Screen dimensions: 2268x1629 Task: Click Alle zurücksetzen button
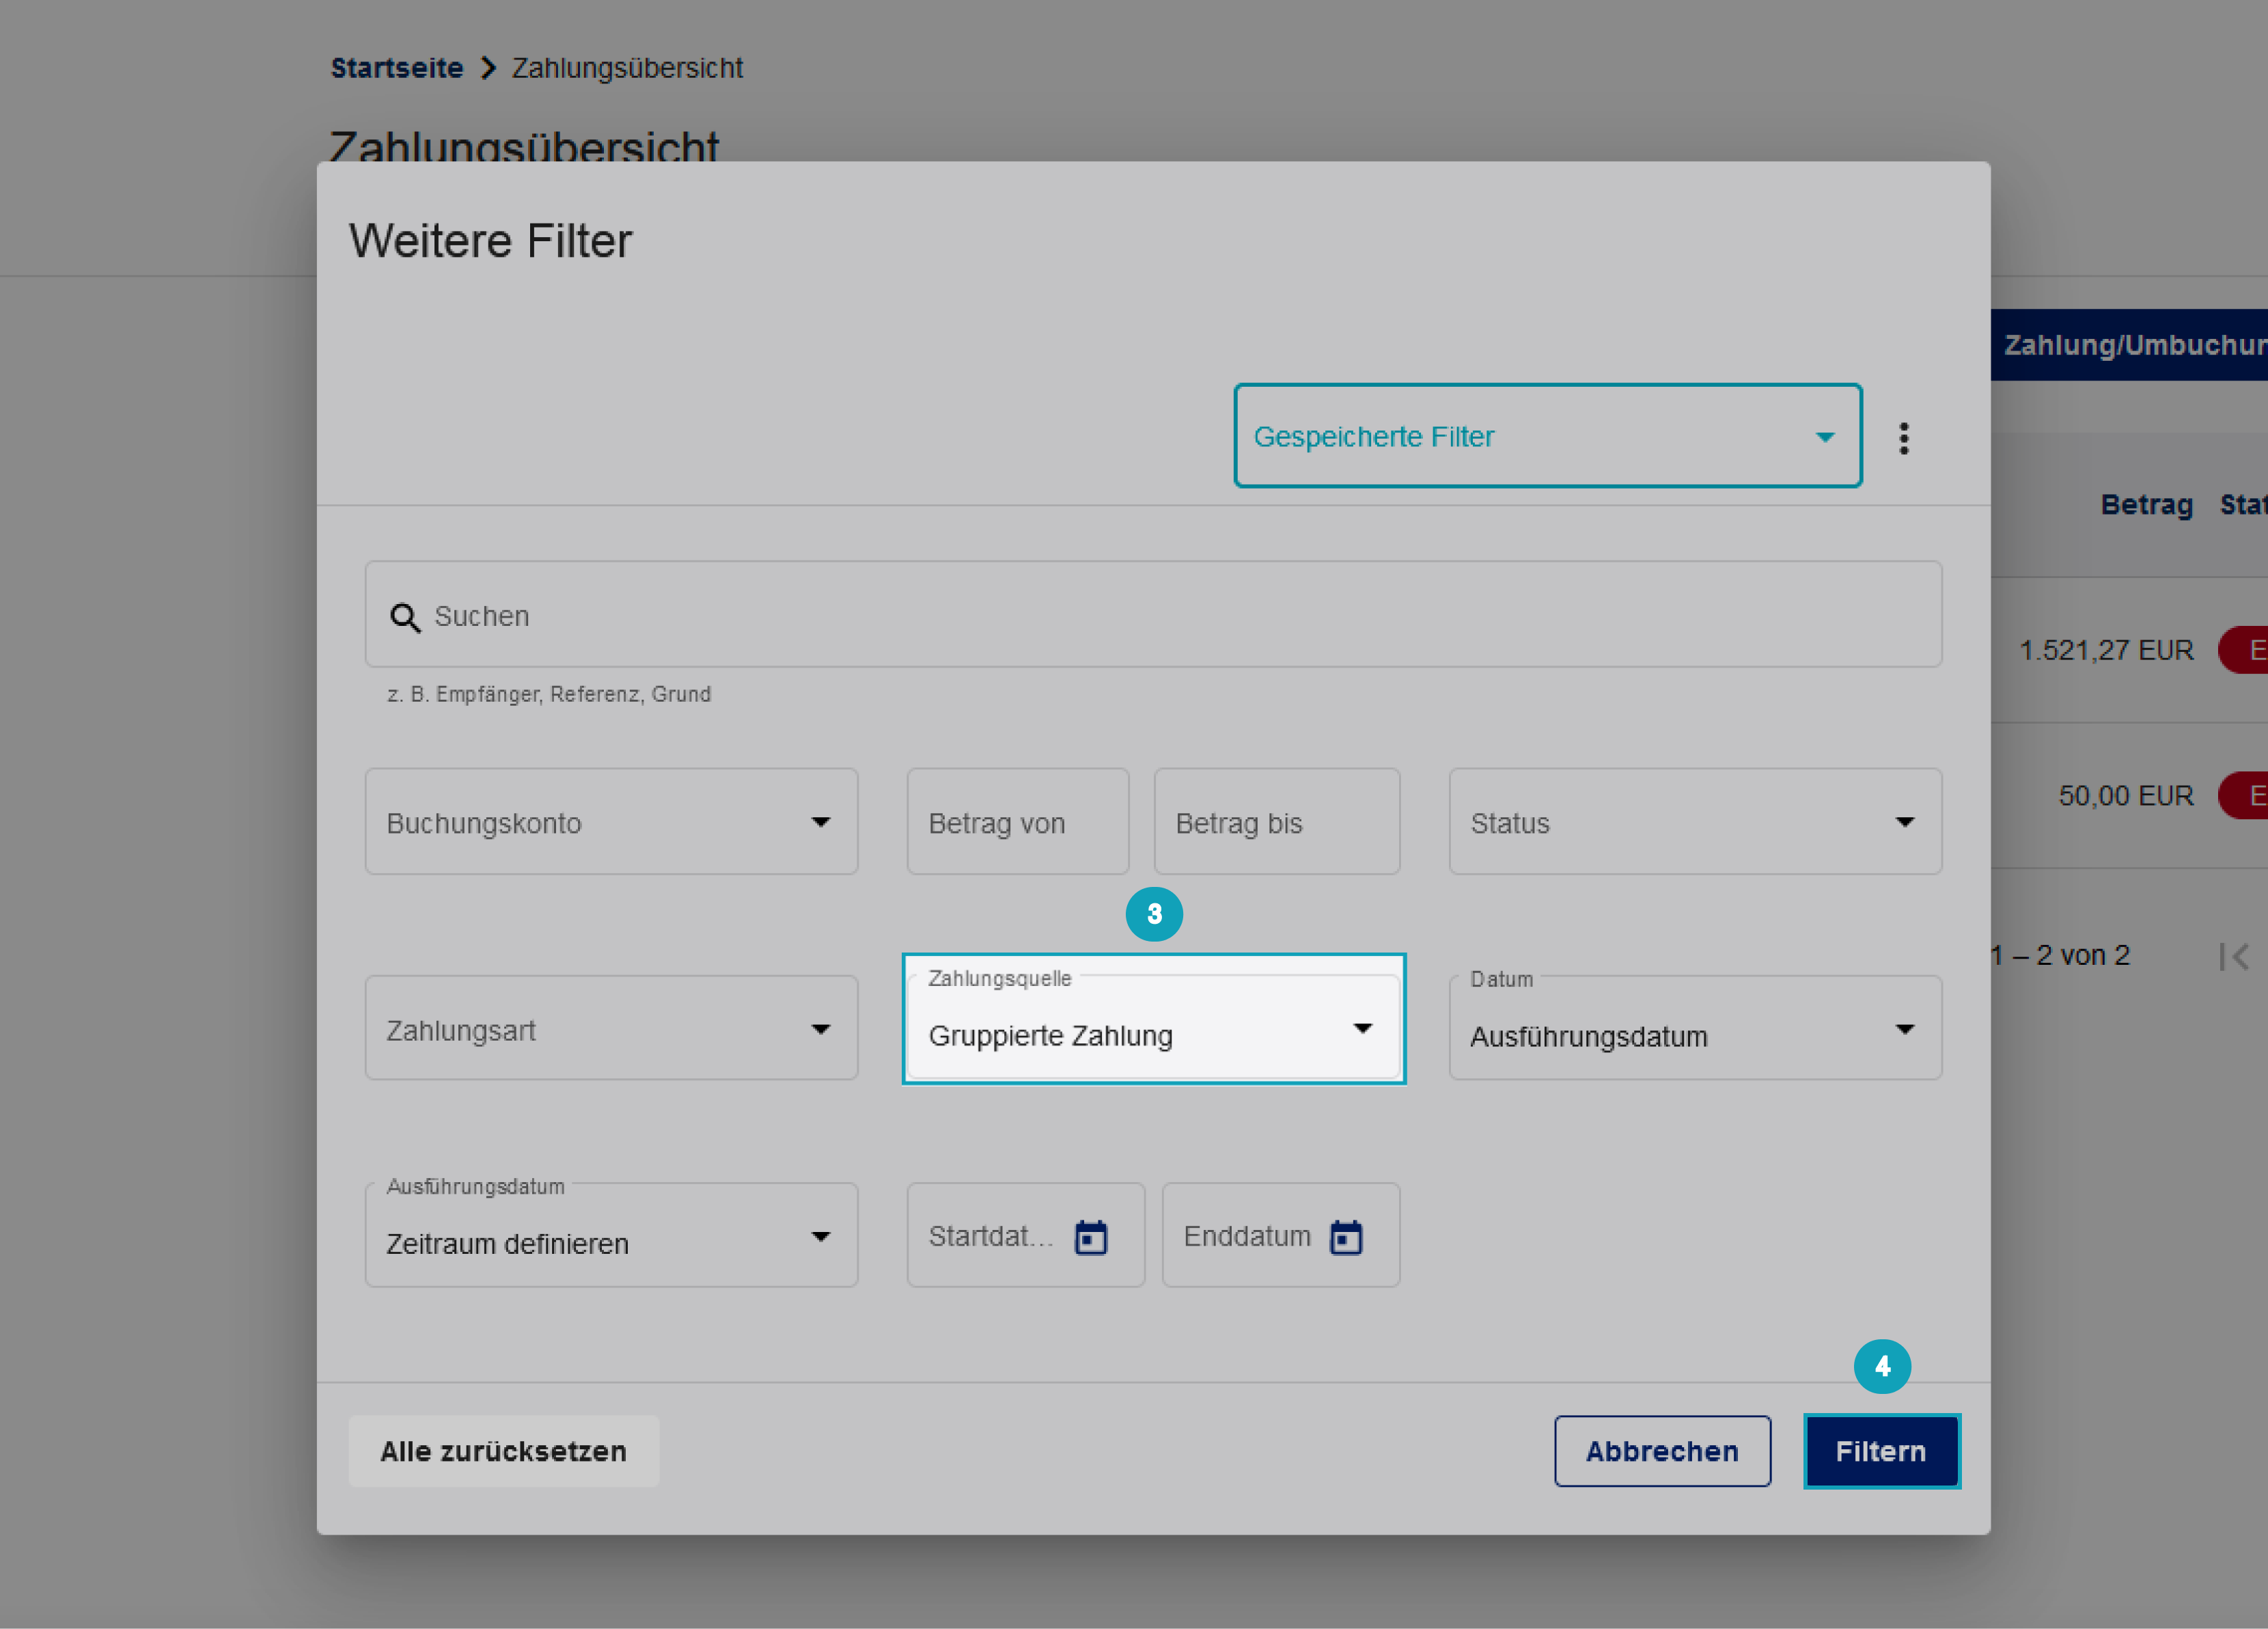click(x=504, y=1451)
